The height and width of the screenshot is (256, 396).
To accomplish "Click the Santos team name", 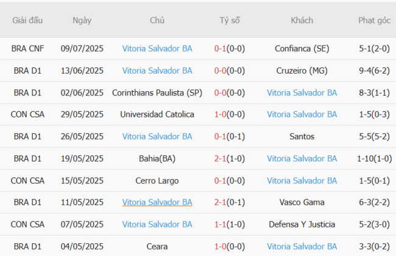I will pyautogui.click(x=302, y=137).
